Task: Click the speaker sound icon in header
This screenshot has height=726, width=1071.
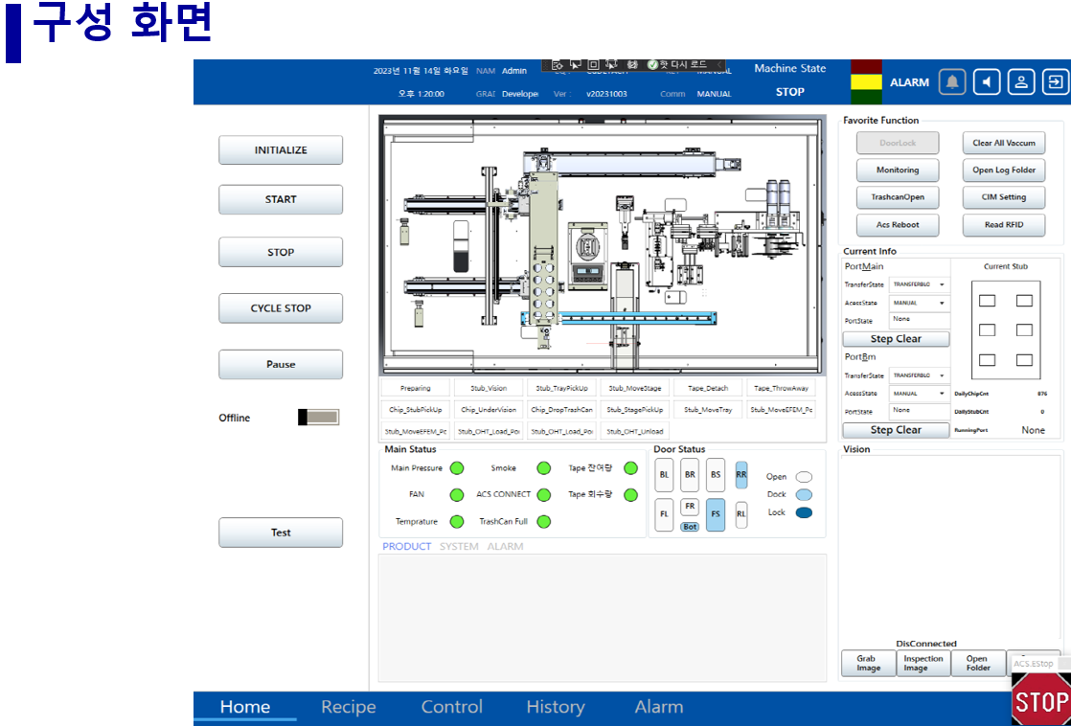Action: (x=987, y=82)
